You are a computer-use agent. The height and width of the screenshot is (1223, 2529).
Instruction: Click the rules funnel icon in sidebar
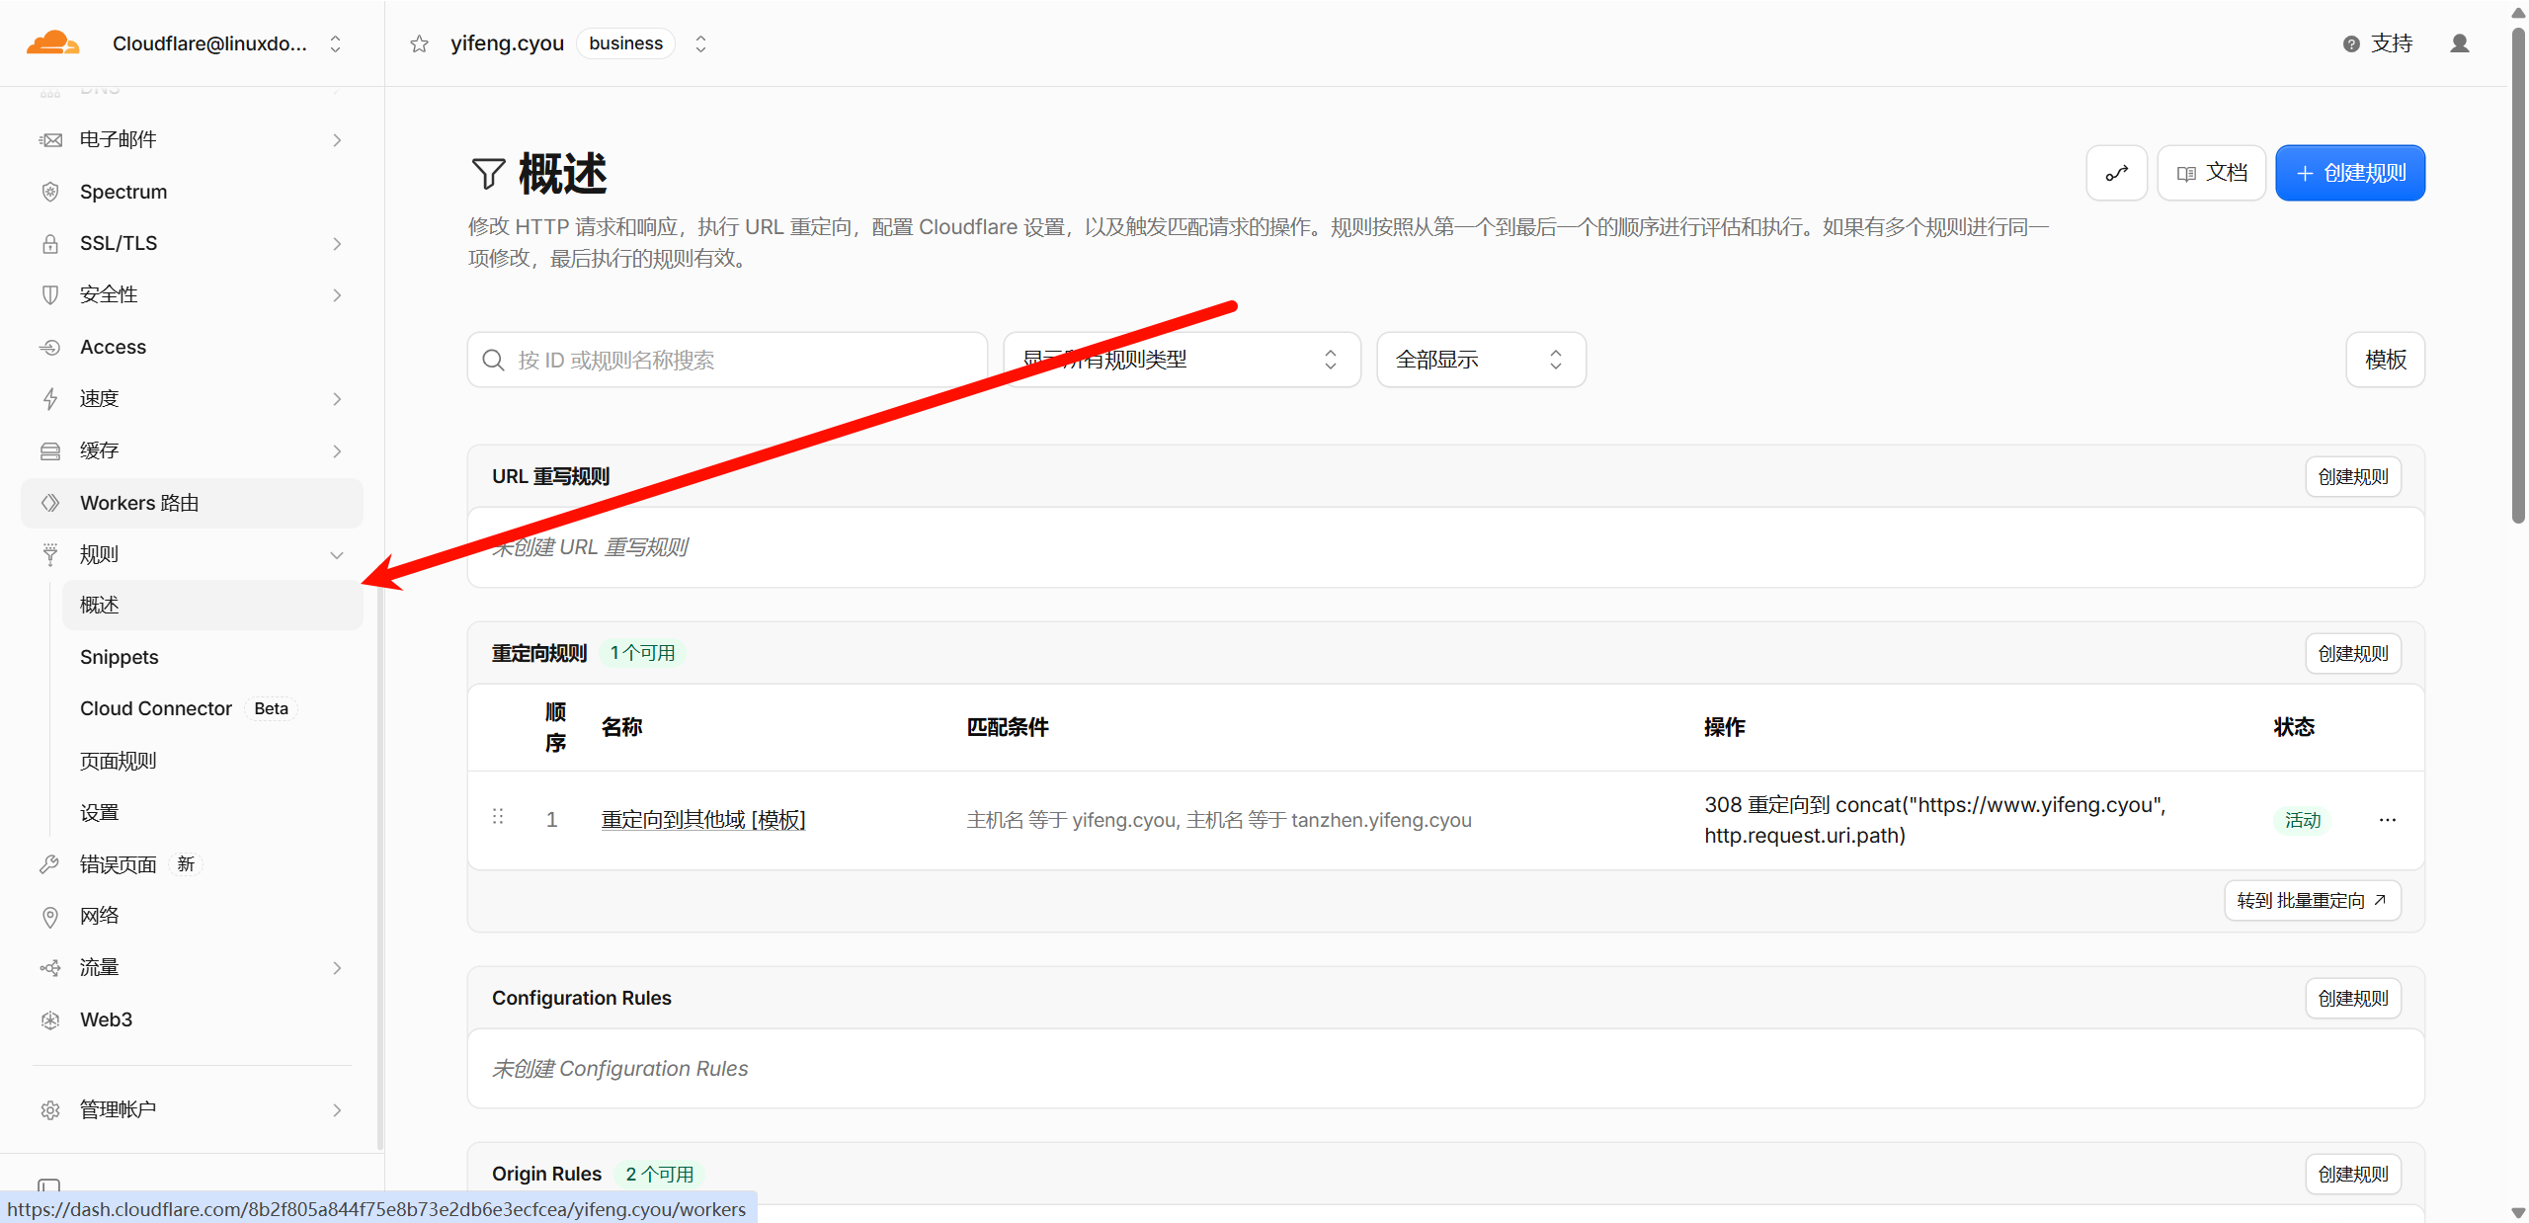pyautogui.click(x=50, y=554)
